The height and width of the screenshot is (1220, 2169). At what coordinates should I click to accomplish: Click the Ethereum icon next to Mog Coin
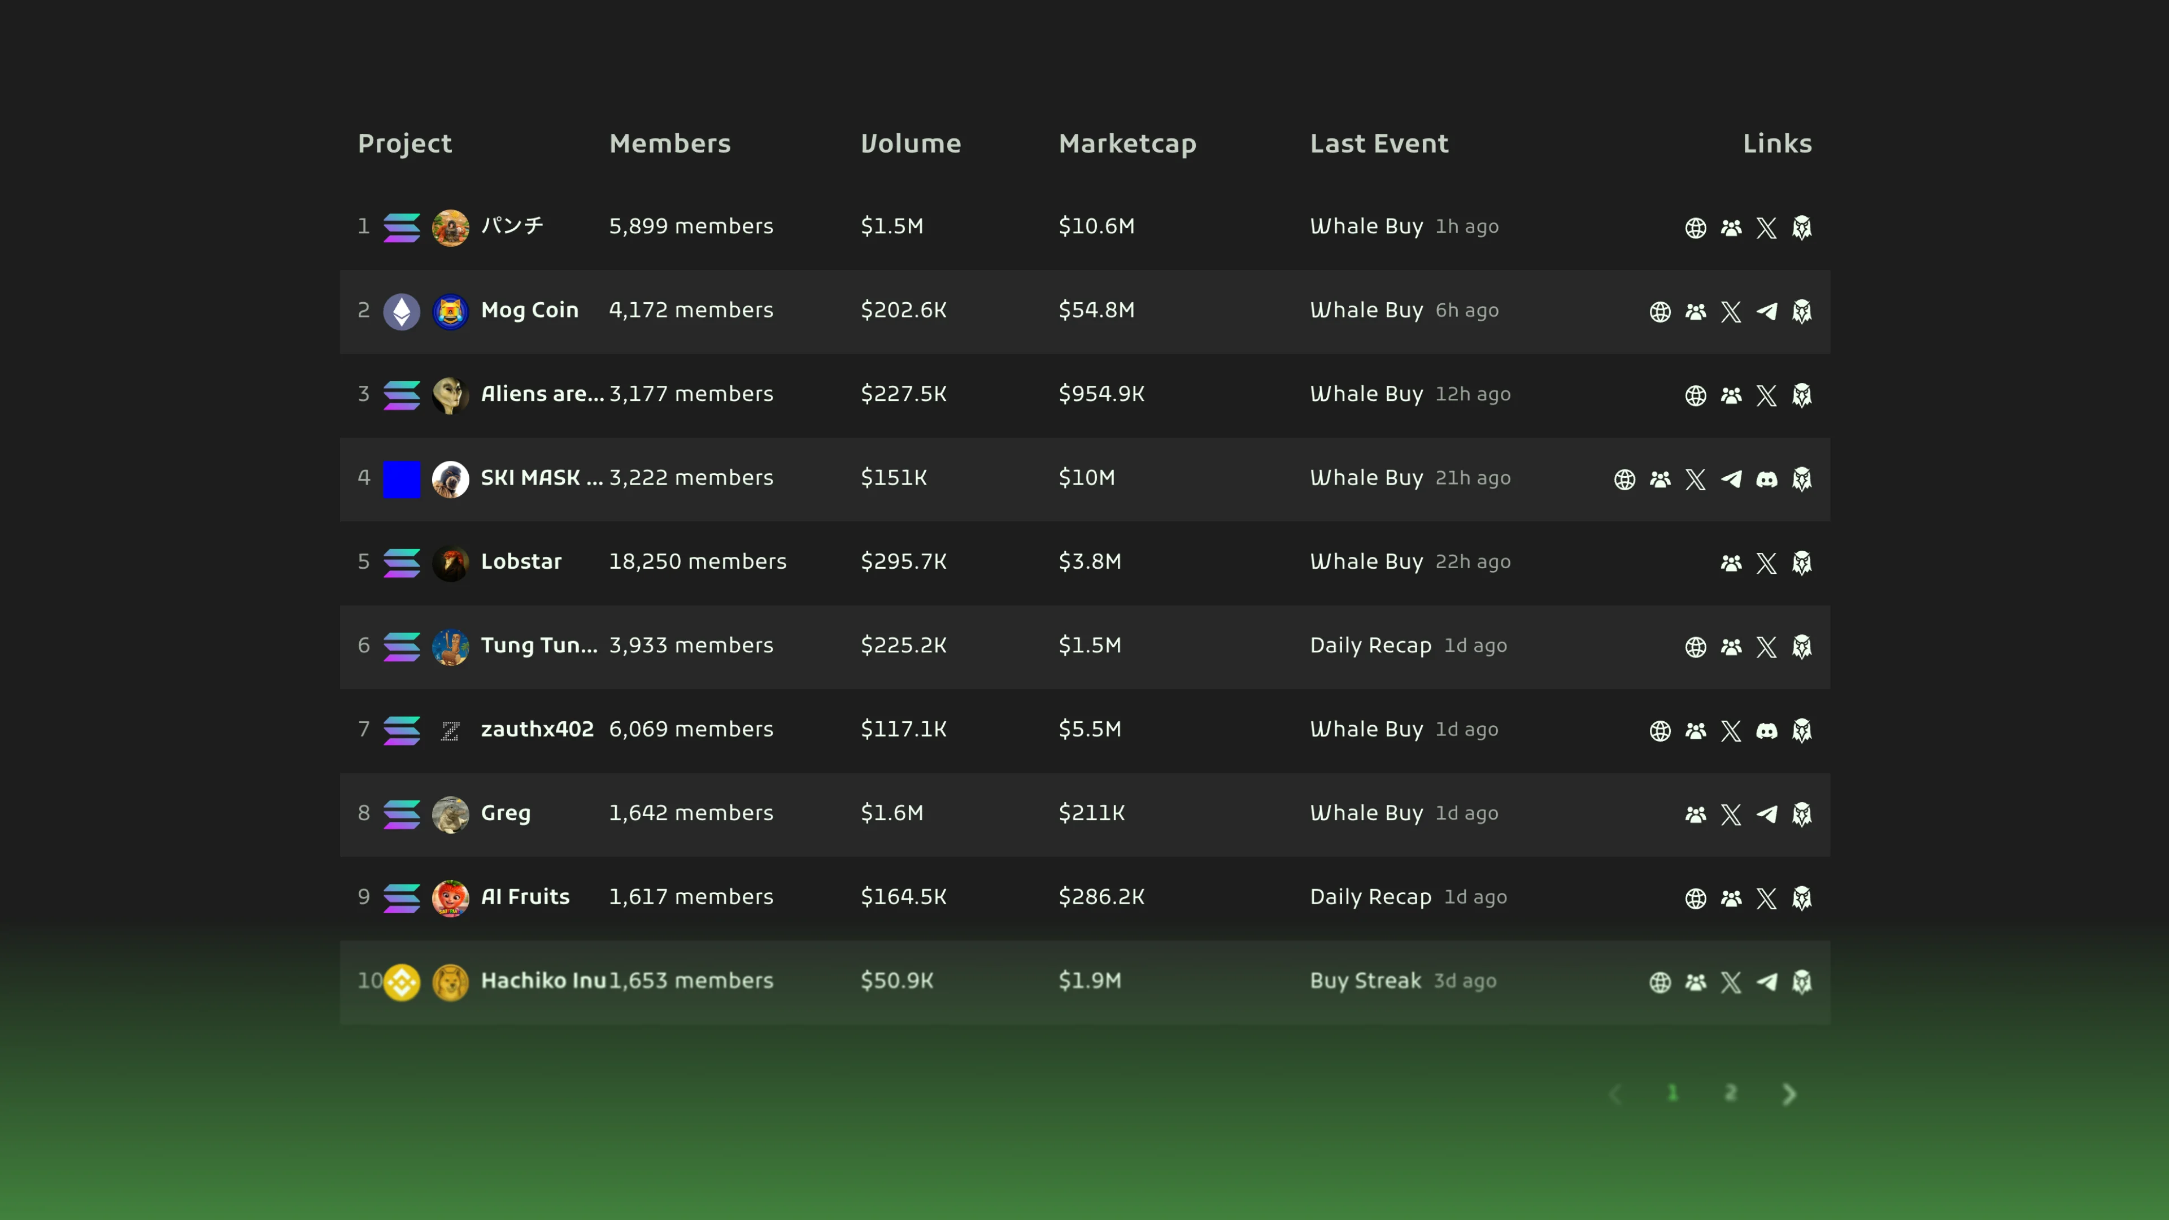point(403,312)
